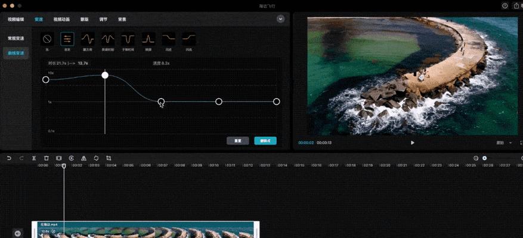Viewport: 523px width, 238px height.
Task: Switch to the 调节 adjust tab
Action: tap(103, 19)
